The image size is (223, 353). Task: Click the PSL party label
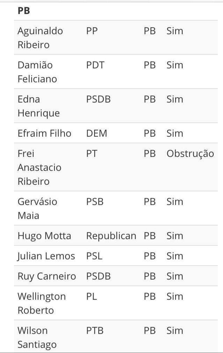click(x=94, y=256)
